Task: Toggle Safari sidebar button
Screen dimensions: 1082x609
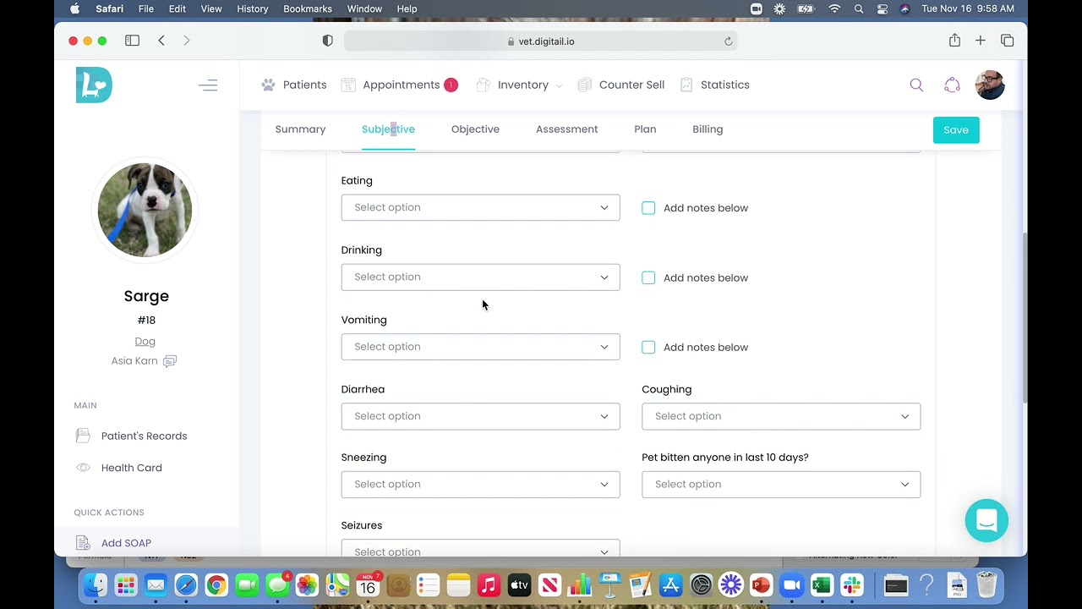Action: tap(133, 41)
